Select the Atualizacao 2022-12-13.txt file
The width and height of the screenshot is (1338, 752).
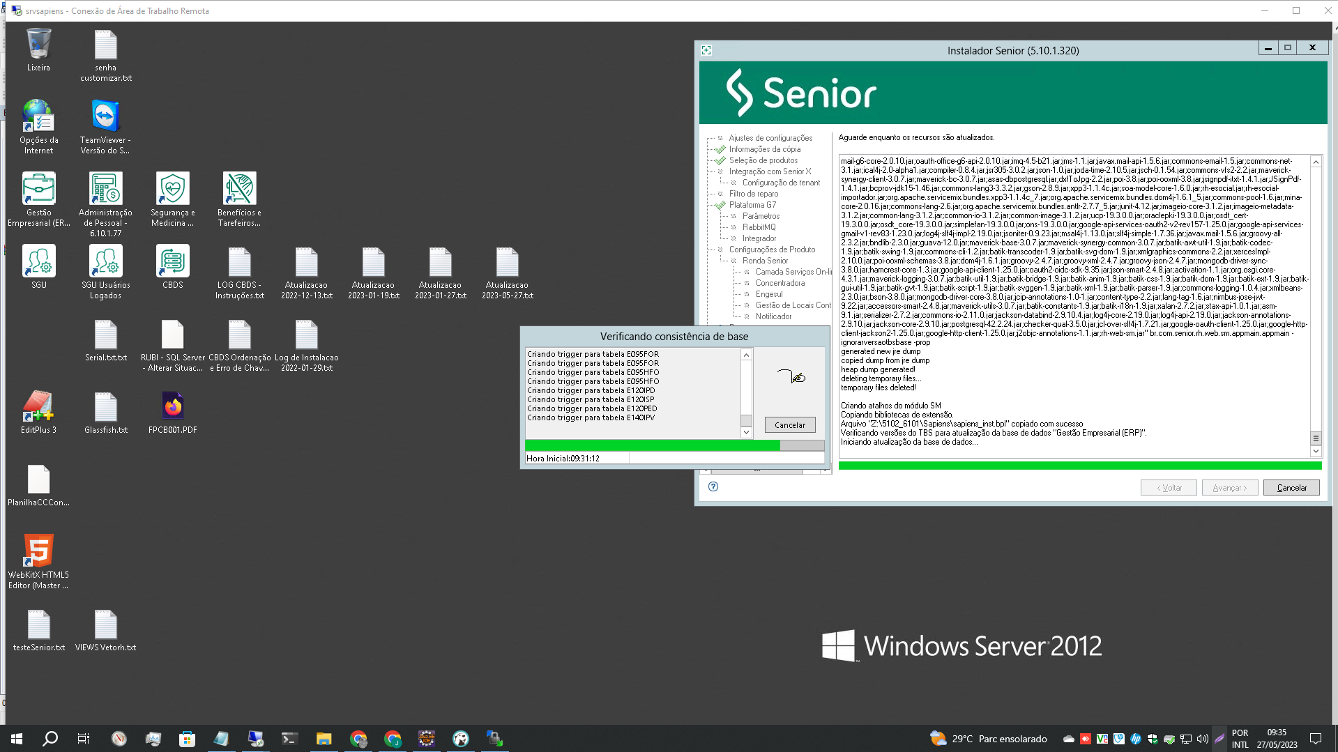(x=306, y=271)
